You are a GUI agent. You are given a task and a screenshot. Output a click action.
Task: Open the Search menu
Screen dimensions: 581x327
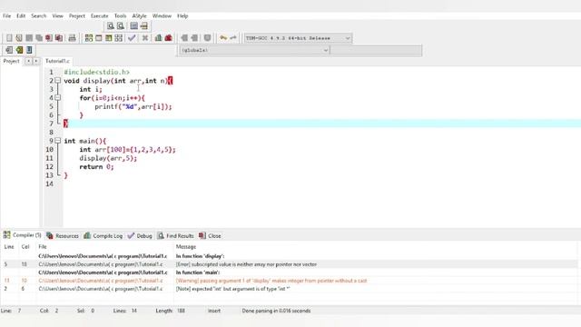[x=38, y=16]
